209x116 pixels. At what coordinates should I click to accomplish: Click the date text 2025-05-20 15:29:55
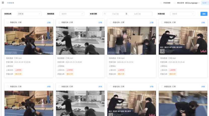pyautogui.click(x=74, y=62)
